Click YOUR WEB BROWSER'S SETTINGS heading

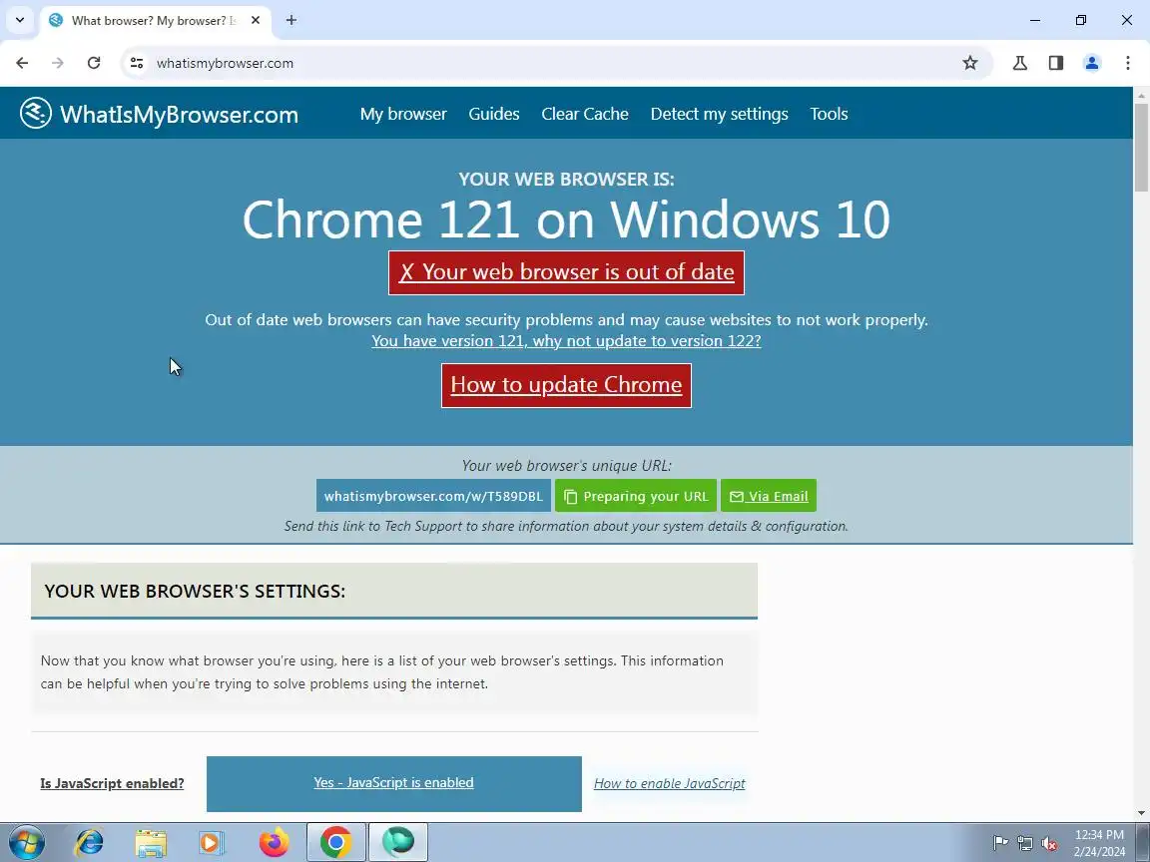coord(195,592)
